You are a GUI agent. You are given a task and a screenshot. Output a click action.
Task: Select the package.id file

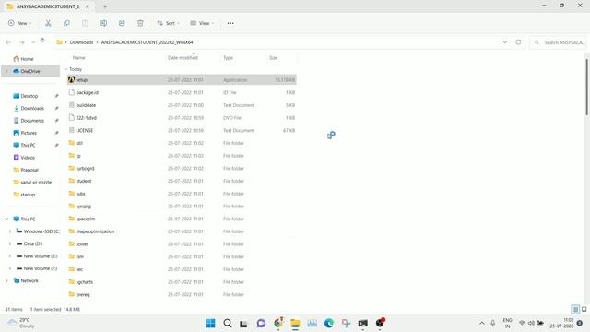click(x=183, y=92)
